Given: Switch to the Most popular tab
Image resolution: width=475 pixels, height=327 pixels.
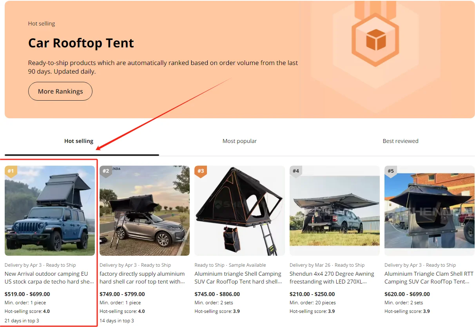Looking at the screenshot, I should pos(239,141).
